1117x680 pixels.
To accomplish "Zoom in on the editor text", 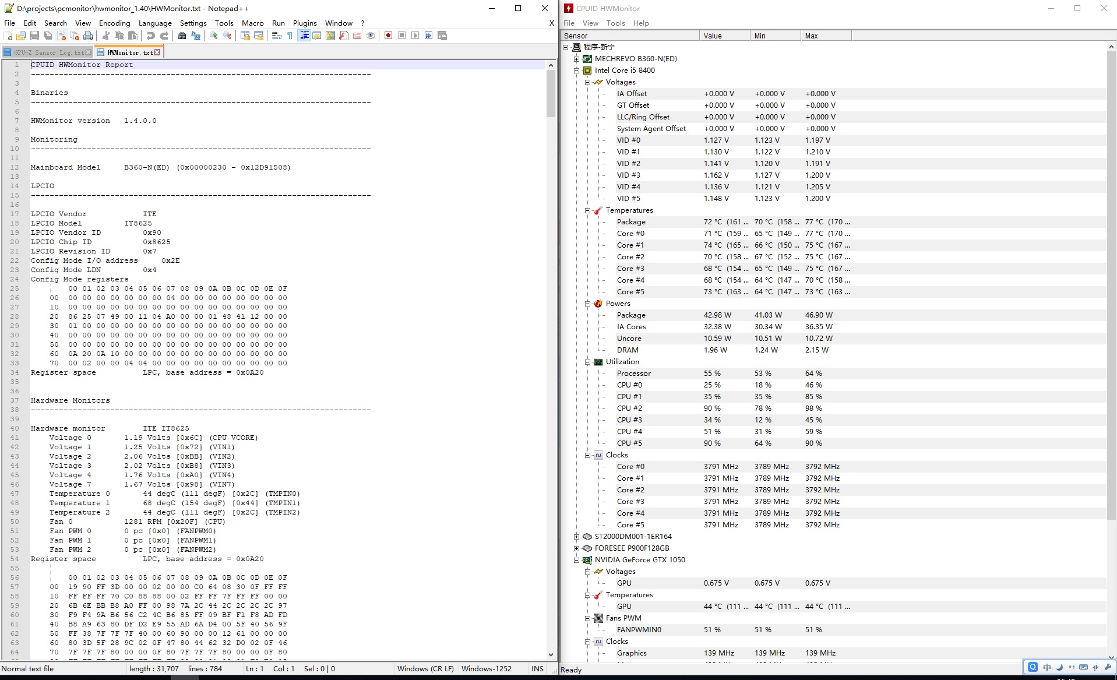I will [214, 36].
